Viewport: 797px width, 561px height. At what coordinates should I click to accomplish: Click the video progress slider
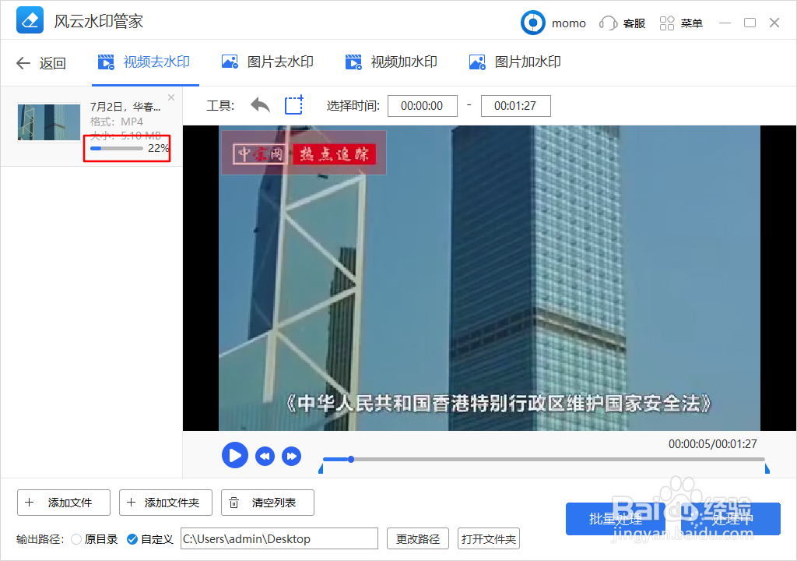pyautogui.click(x=350, y=460)
